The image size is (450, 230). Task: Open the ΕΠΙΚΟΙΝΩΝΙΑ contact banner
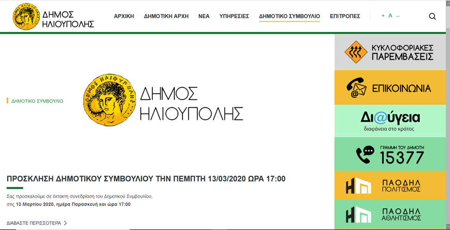390,87
